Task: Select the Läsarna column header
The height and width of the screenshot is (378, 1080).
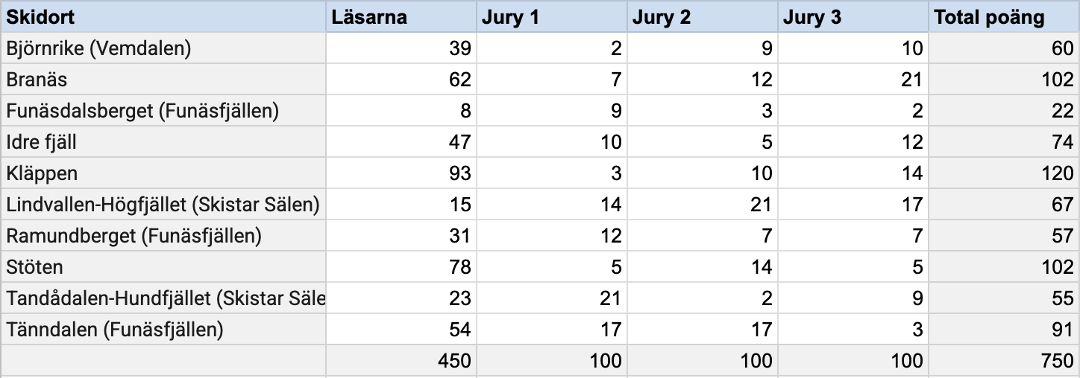Action: pos(401,17)
